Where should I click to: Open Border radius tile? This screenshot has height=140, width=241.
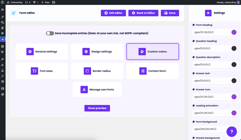pos(97,71)
